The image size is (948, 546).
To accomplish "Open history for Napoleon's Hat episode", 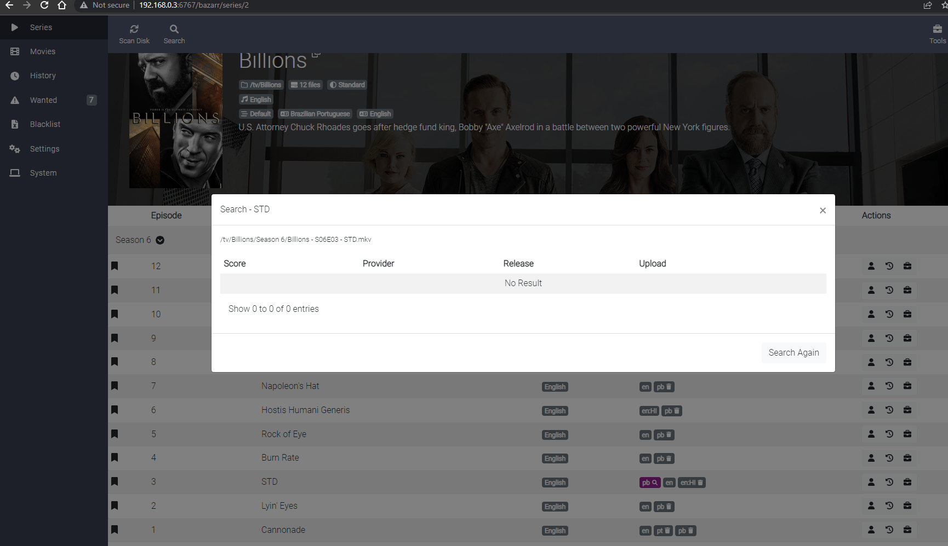I will [x=889, y=386].
